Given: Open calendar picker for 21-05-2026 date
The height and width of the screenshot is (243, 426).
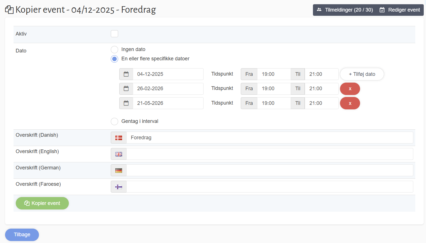Looking at the screenshot, I should [126, 103].
